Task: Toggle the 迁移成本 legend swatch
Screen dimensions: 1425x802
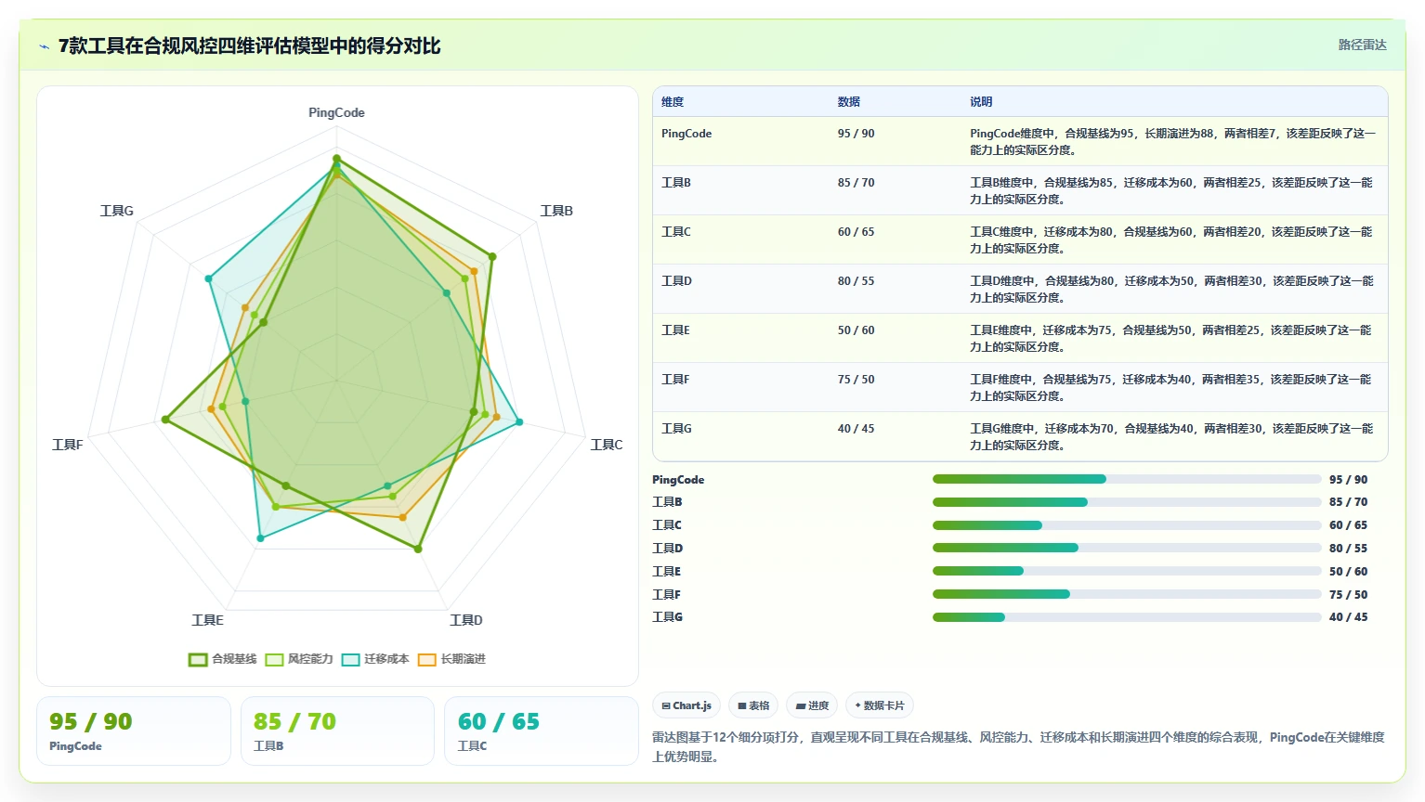Action: 350,659
